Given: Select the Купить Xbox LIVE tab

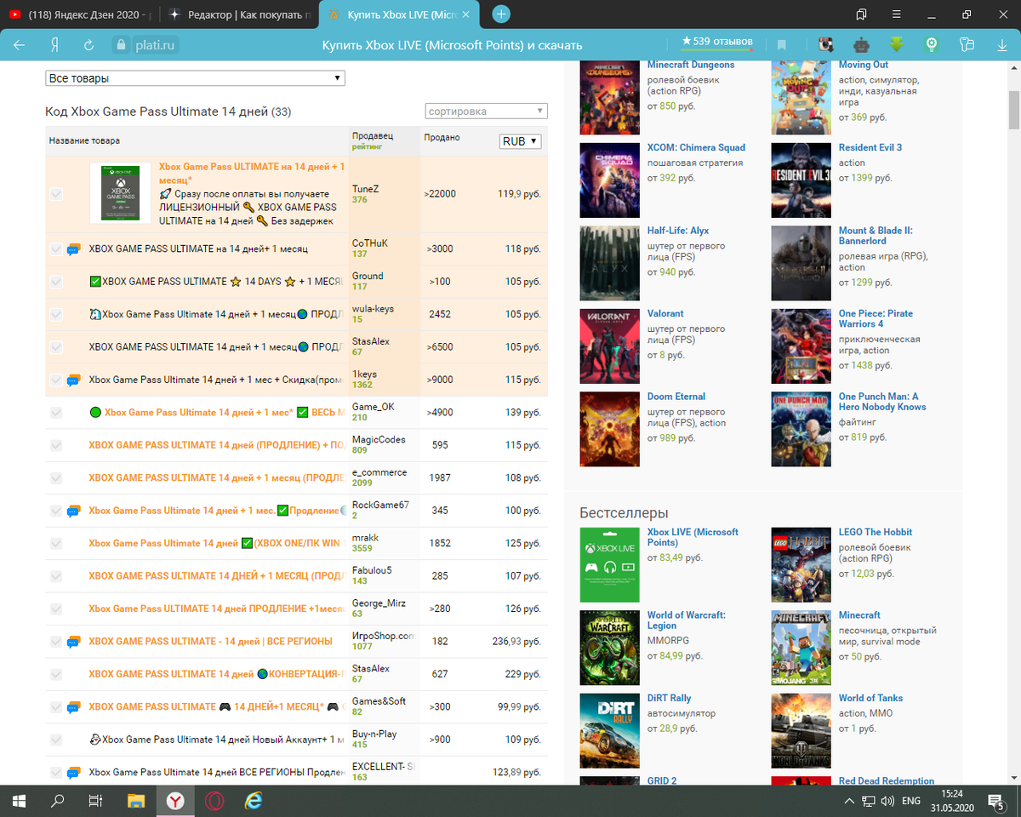Looking at the screenshot, I should tap(400, 14).
